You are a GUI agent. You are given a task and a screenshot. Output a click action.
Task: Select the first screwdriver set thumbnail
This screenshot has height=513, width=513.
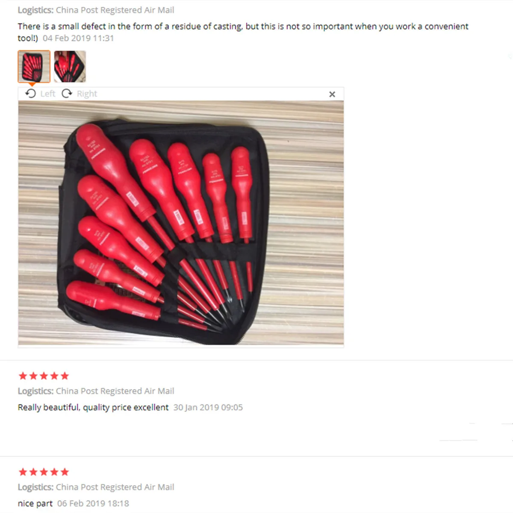34,66
